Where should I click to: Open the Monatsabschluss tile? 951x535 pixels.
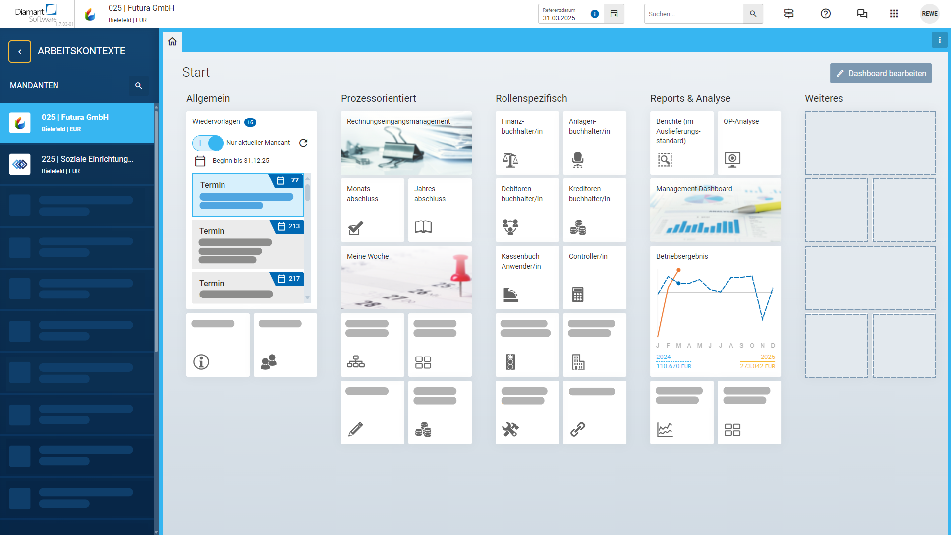click(372, 210)
